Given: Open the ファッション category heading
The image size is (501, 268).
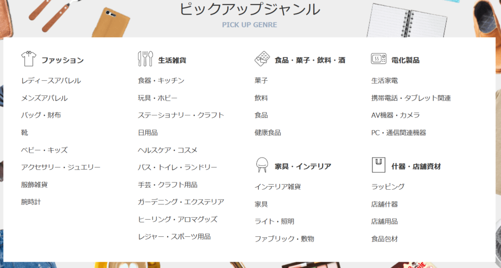Looking at the screenshot, I should [x=62, y=60].
